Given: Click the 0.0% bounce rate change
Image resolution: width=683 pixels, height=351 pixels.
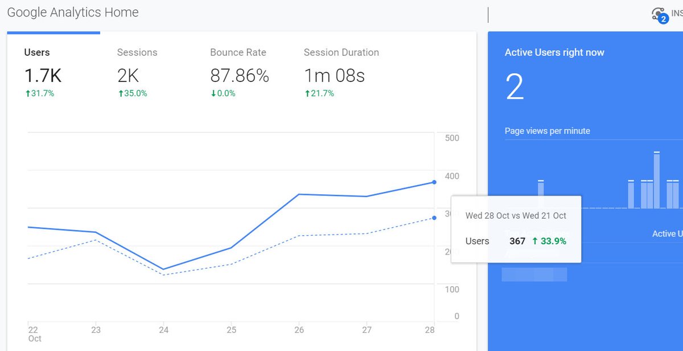Looking at the screenshot, I should tap(223, 94).
